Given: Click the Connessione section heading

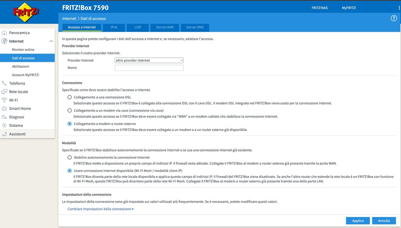Looking at the screenshot, I should coord(72,83).
